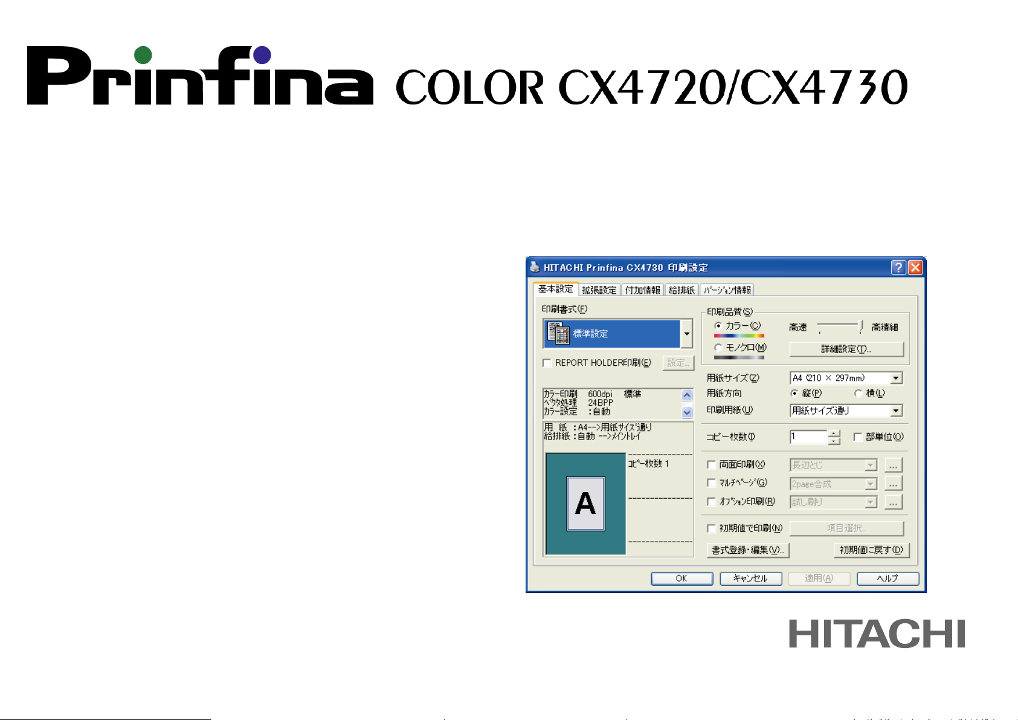Click the カラー印刷 600dpi 標準 summary line
Screen dimensions: 1018x720
(593, 394)
